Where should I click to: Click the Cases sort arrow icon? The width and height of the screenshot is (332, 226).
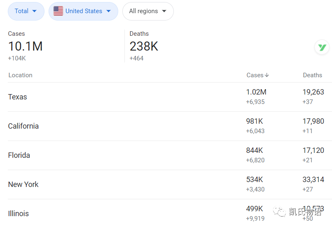pyautogui.click(x=267, y=75)
